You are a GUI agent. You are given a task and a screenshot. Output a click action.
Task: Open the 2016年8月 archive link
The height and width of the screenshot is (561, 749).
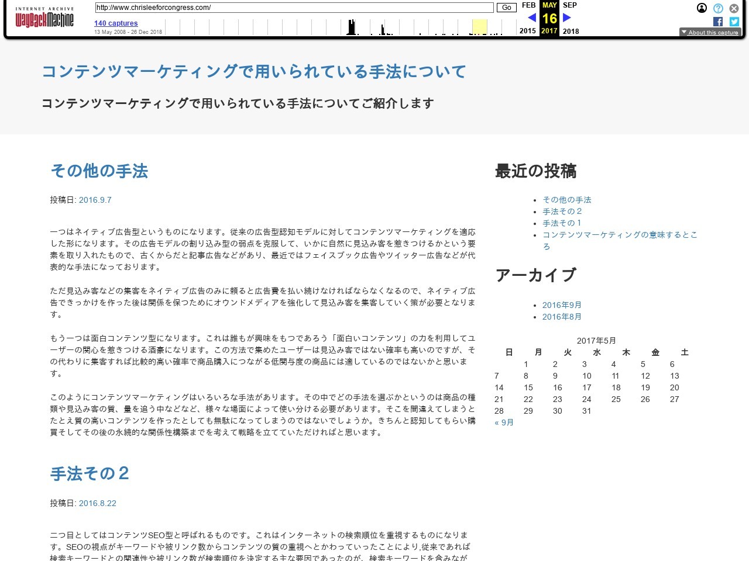pyautogui.click(x=562, y=317)
